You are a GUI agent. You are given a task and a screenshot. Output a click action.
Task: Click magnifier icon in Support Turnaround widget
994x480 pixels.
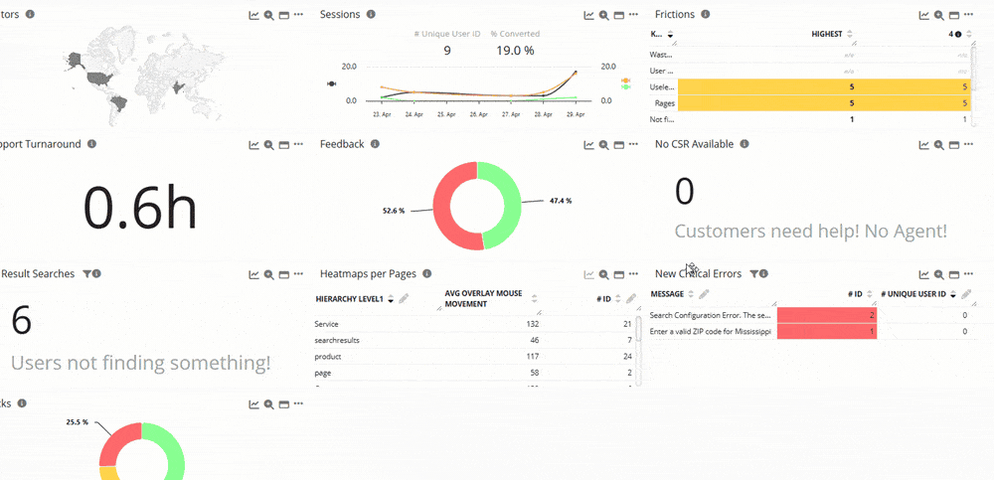point(268,145)
